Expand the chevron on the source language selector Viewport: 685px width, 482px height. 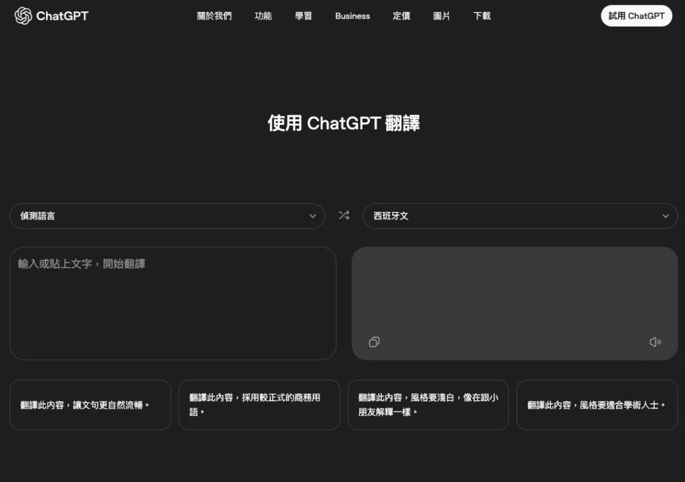point(312,216)
